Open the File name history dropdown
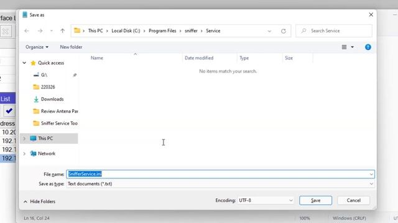Viewport: 398px width, 223px height. pyautogui.click(x=371, y=174)
